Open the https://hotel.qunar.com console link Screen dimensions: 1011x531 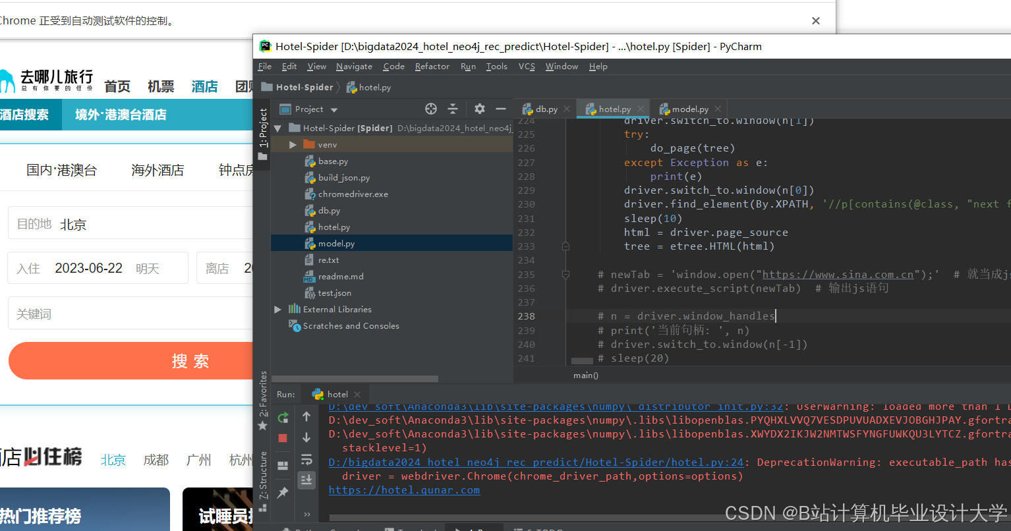[404, 489]
